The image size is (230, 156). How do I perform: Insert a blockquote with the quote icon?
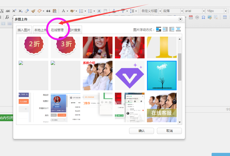click(x=48, y=11)
